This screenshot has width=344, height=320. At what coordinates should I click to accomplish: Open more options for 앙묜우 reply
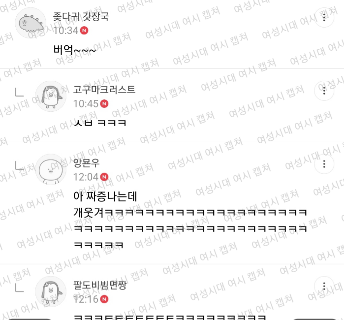324,164
